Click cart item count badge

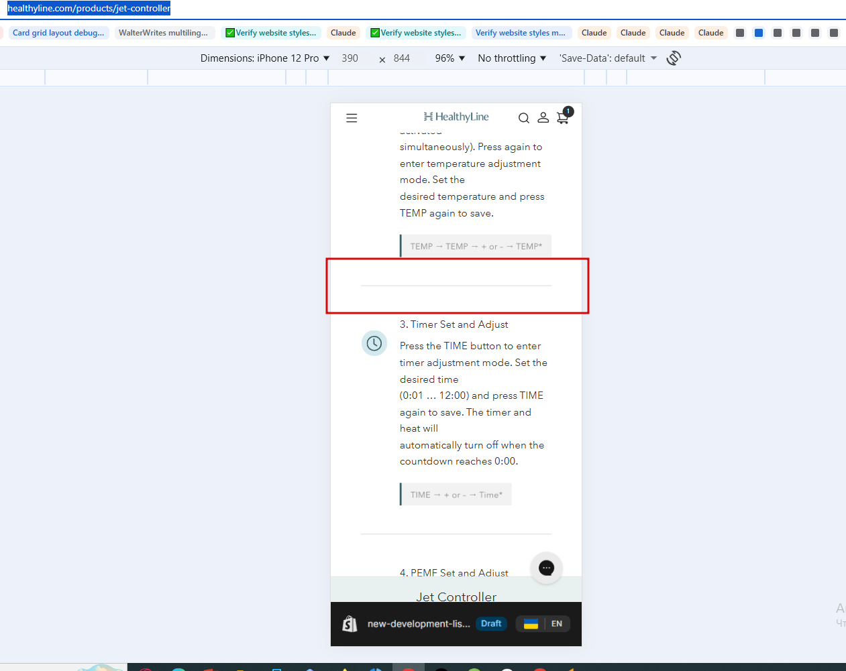568,111
